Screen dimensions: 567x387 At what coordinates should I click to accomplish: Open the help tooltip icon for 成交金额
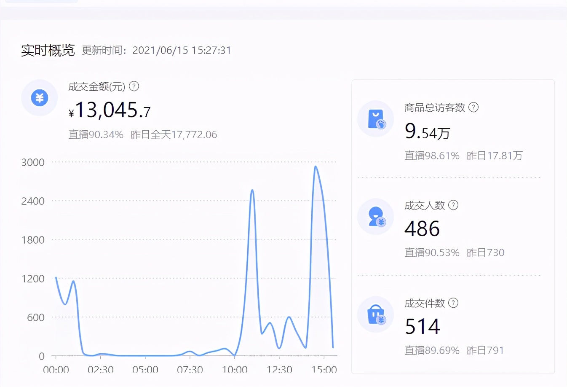[x=134, y=86]
